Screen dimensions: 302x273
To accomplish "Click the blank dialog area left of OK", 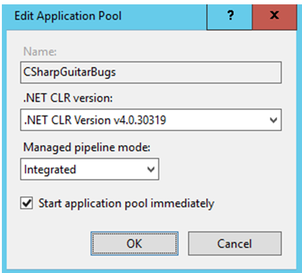I will pos(49,244).
